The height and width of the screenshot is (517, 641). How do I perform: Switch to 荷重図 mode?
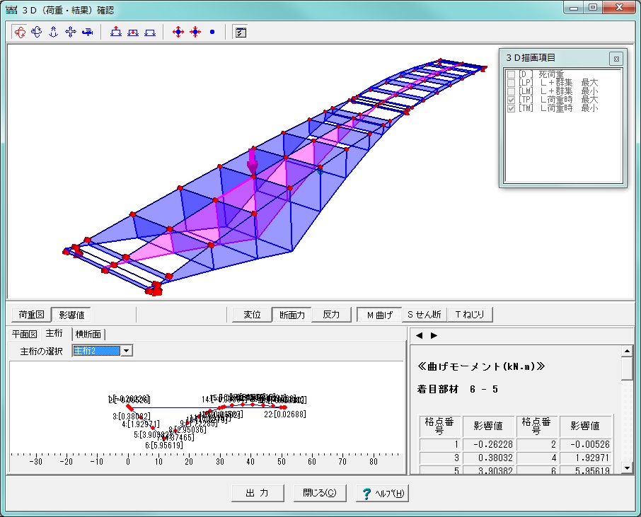[31, 314]
